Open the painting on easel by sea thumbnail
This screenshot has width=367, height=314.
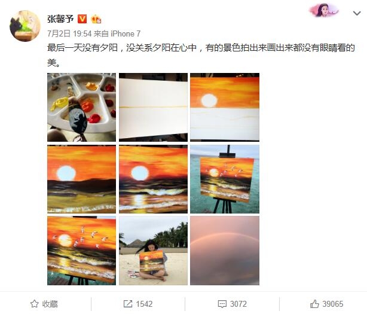click(225, 179)
